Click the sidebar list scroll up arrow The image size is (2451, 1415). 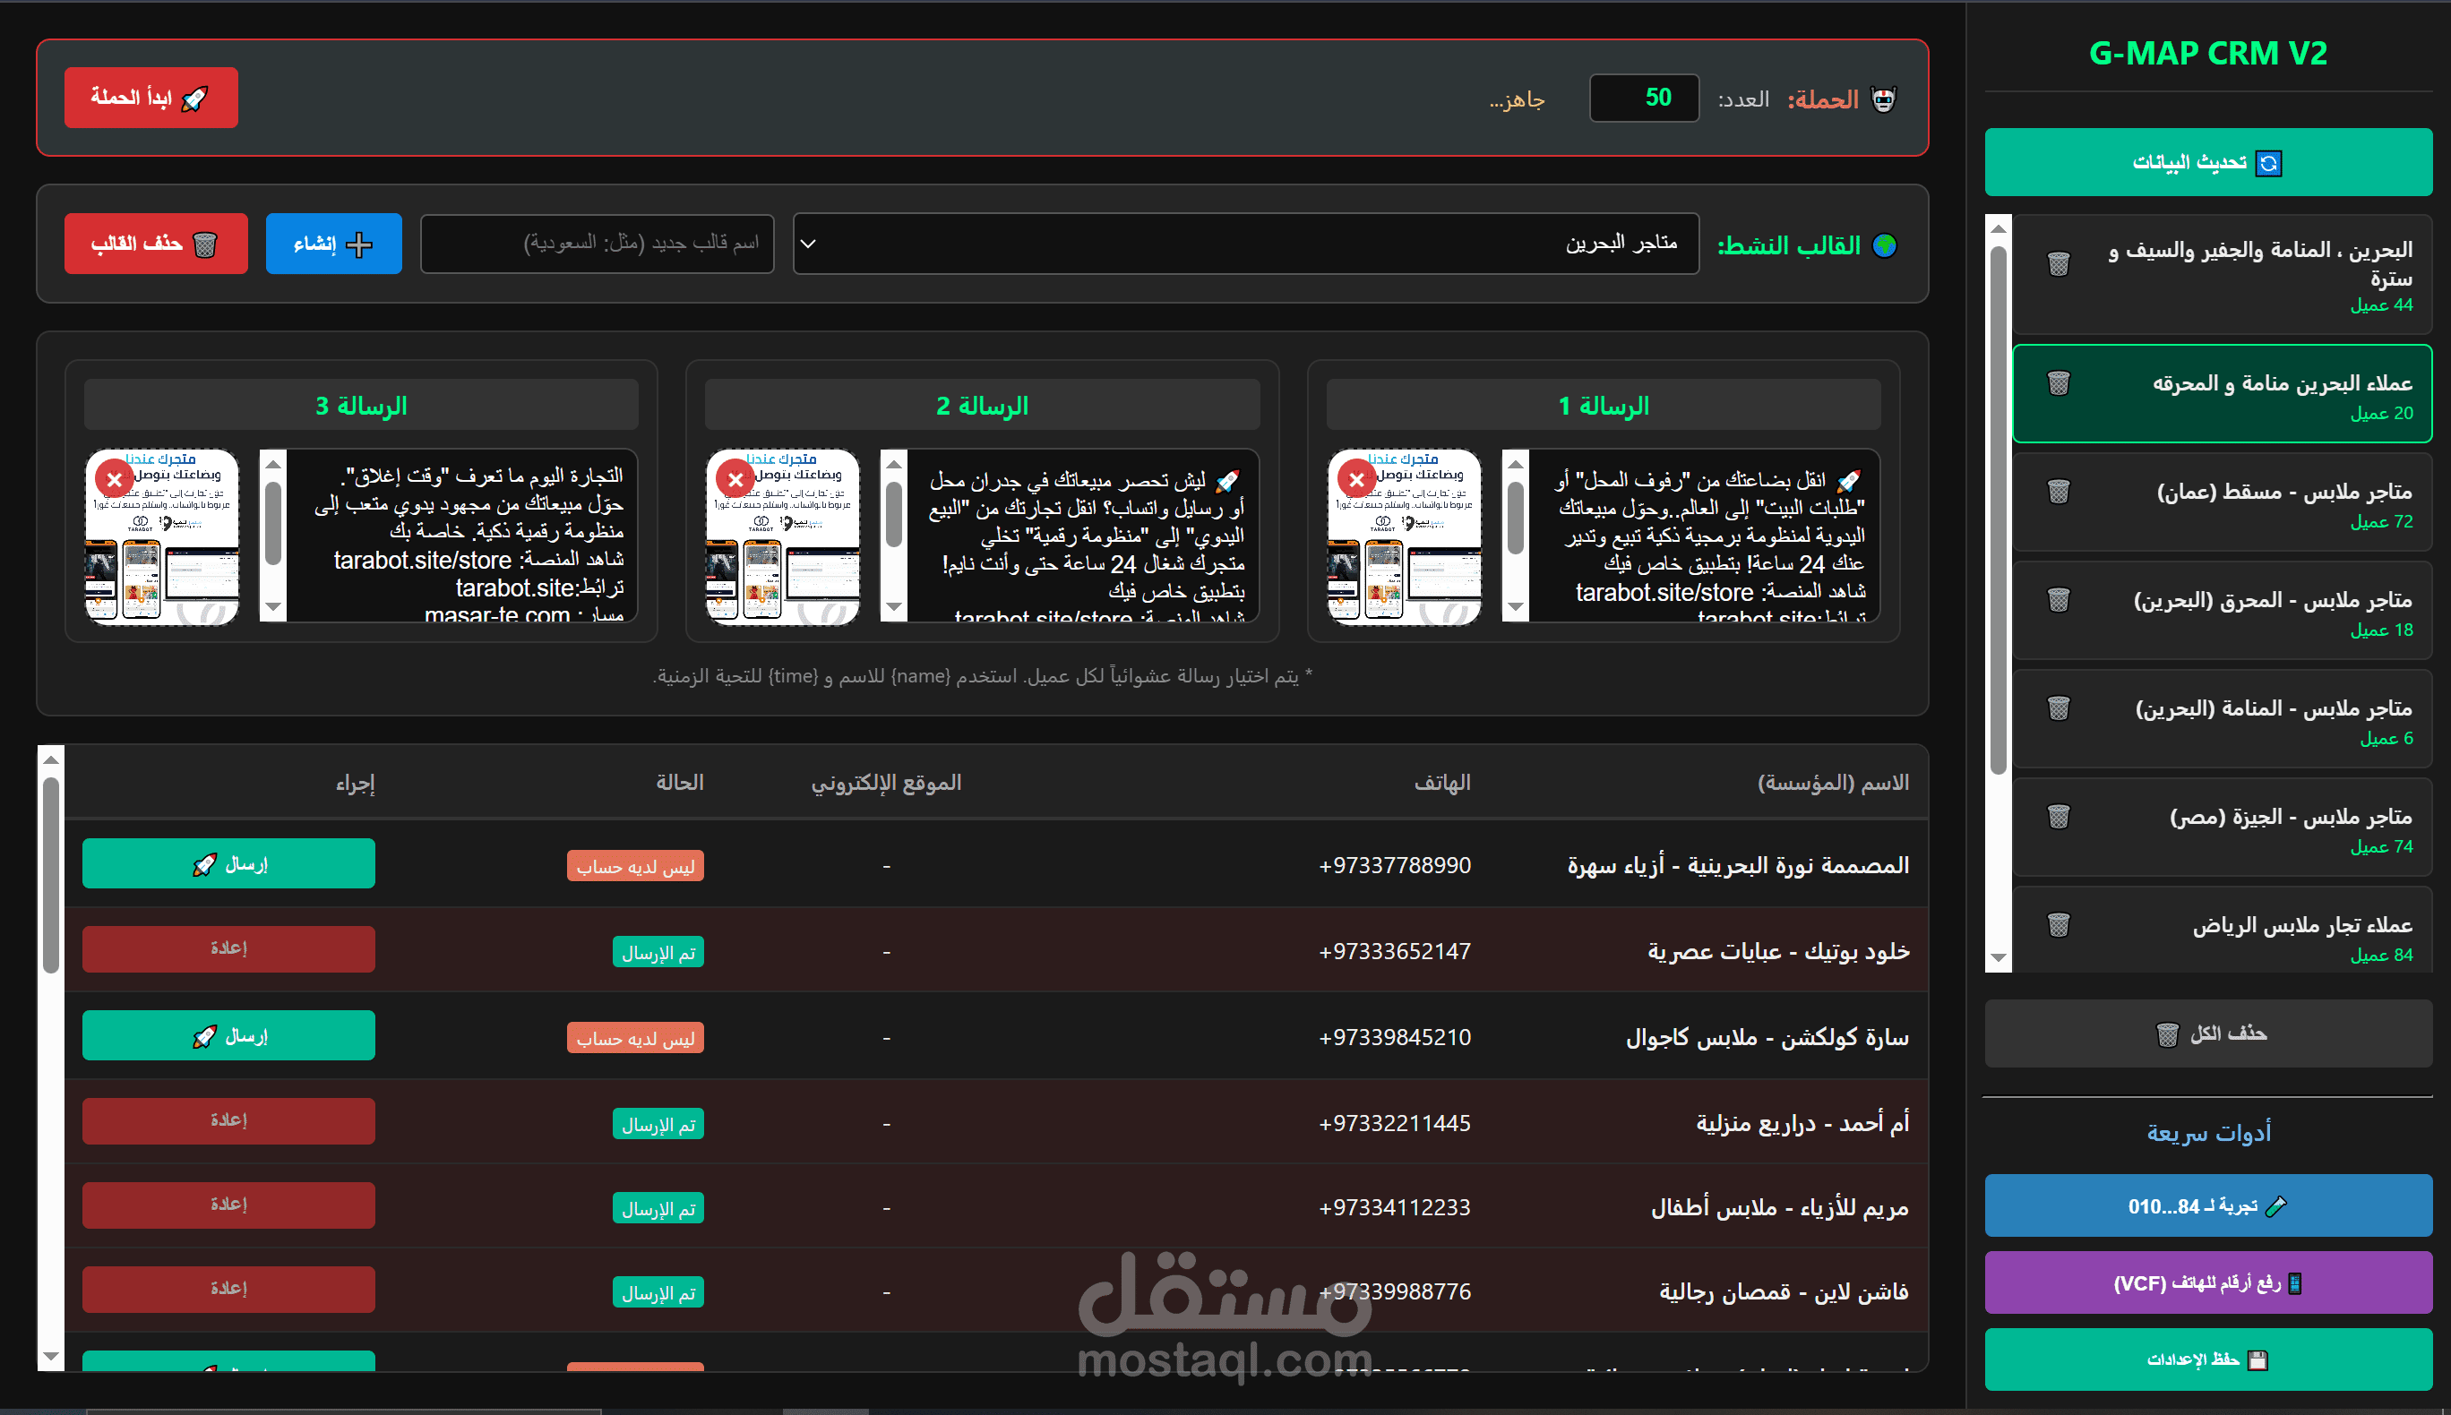1998,228
